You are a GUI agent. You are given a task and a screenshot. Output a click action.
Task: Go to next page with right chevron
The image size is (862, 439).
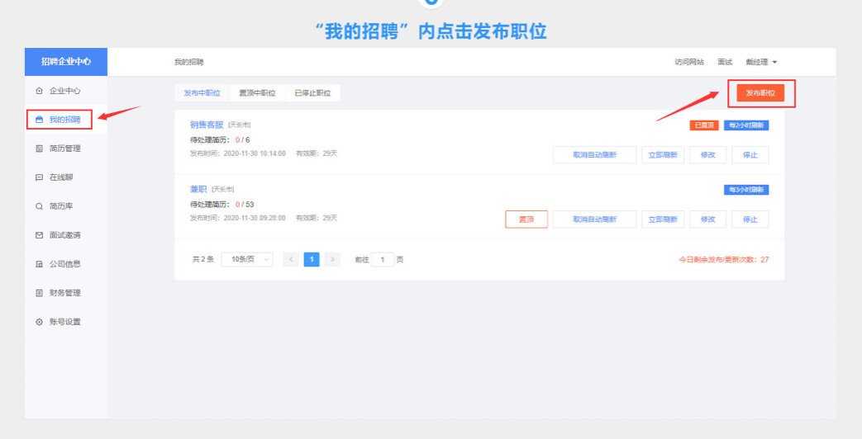tap(332, 259)
